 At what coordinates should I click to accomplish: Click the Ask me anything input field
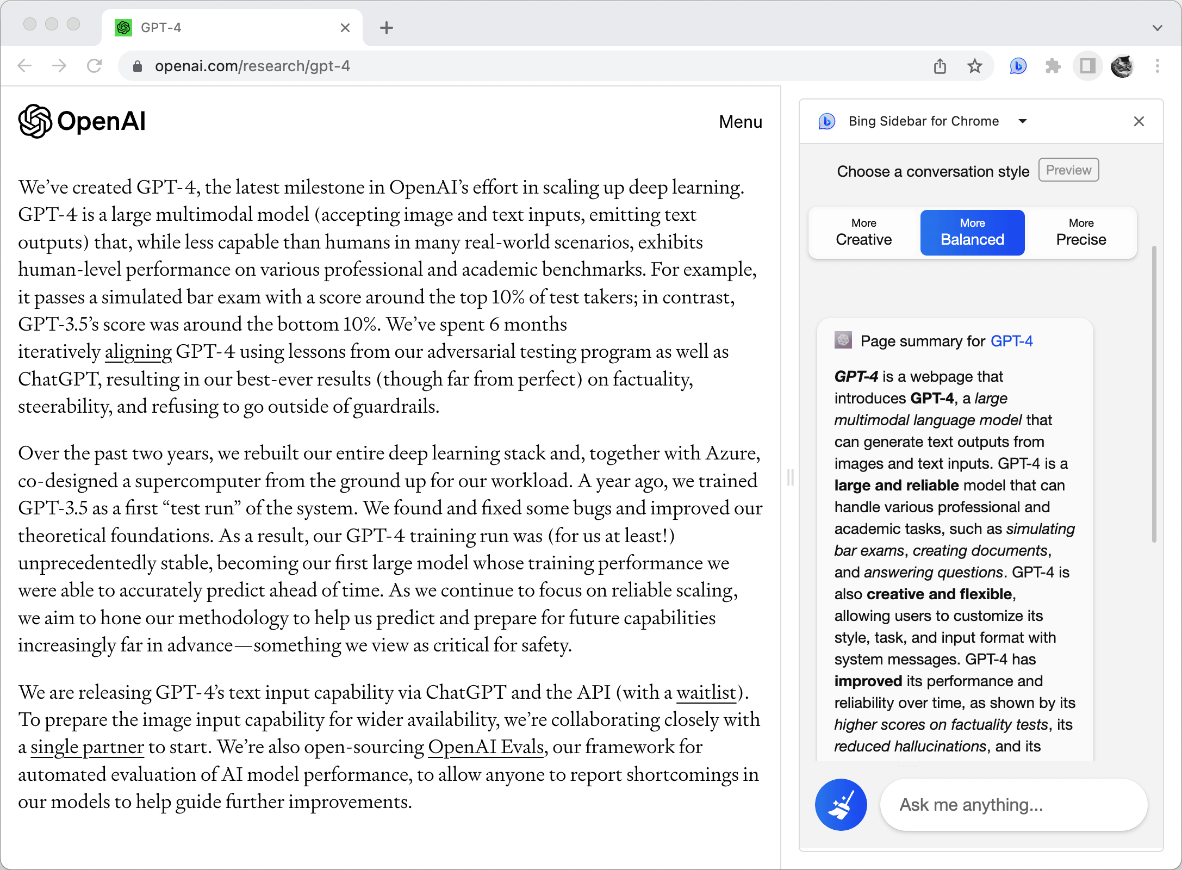coord(1013,805)
